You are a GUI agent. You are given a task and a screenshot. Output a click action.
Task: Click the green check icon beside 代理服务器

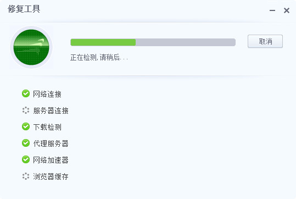26,143
